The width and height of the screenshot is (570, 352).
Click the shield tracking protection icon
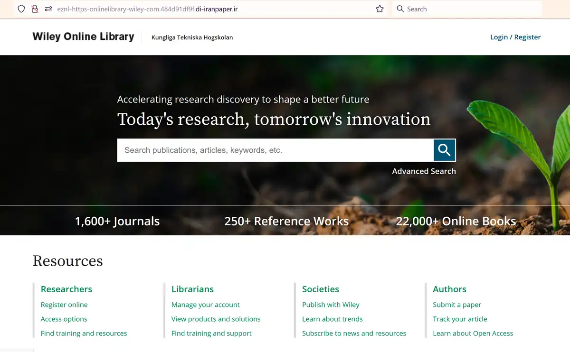click(x=21, y=9)
